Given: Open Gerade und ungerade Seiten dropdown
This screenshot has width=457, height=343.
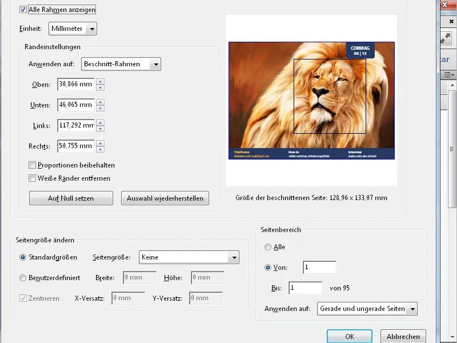Looking at the screenshot, I should [x=367, y=309].
